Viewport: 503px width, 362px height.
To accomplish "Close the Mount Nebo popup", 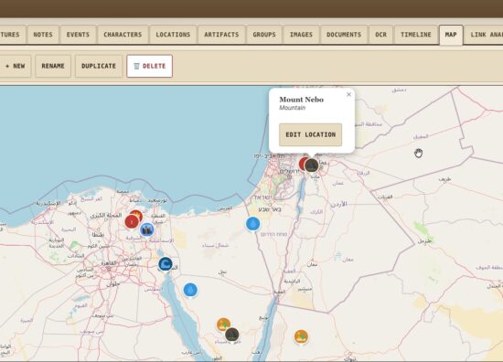I will click(x=349, y=94).
